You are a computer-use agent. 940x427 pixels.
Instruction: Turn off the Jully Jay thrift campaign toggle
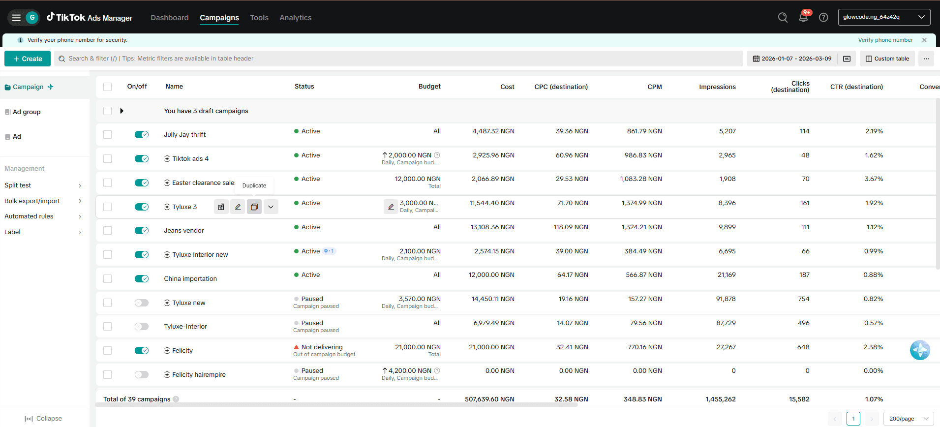pyautogui.click(x=142, y=135)
